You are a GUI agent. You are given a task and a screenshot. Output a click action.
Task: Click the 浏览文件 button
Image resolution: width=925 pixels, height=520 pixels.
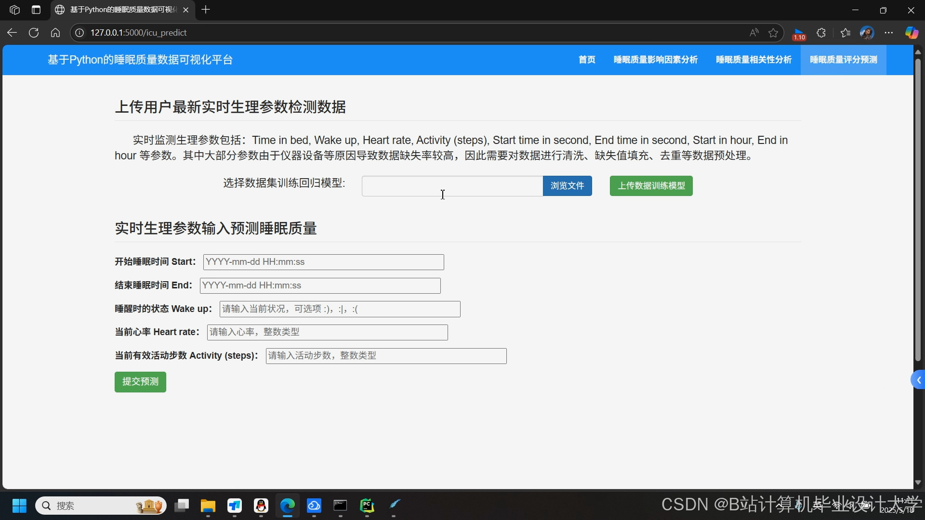(x=567, y=186)
